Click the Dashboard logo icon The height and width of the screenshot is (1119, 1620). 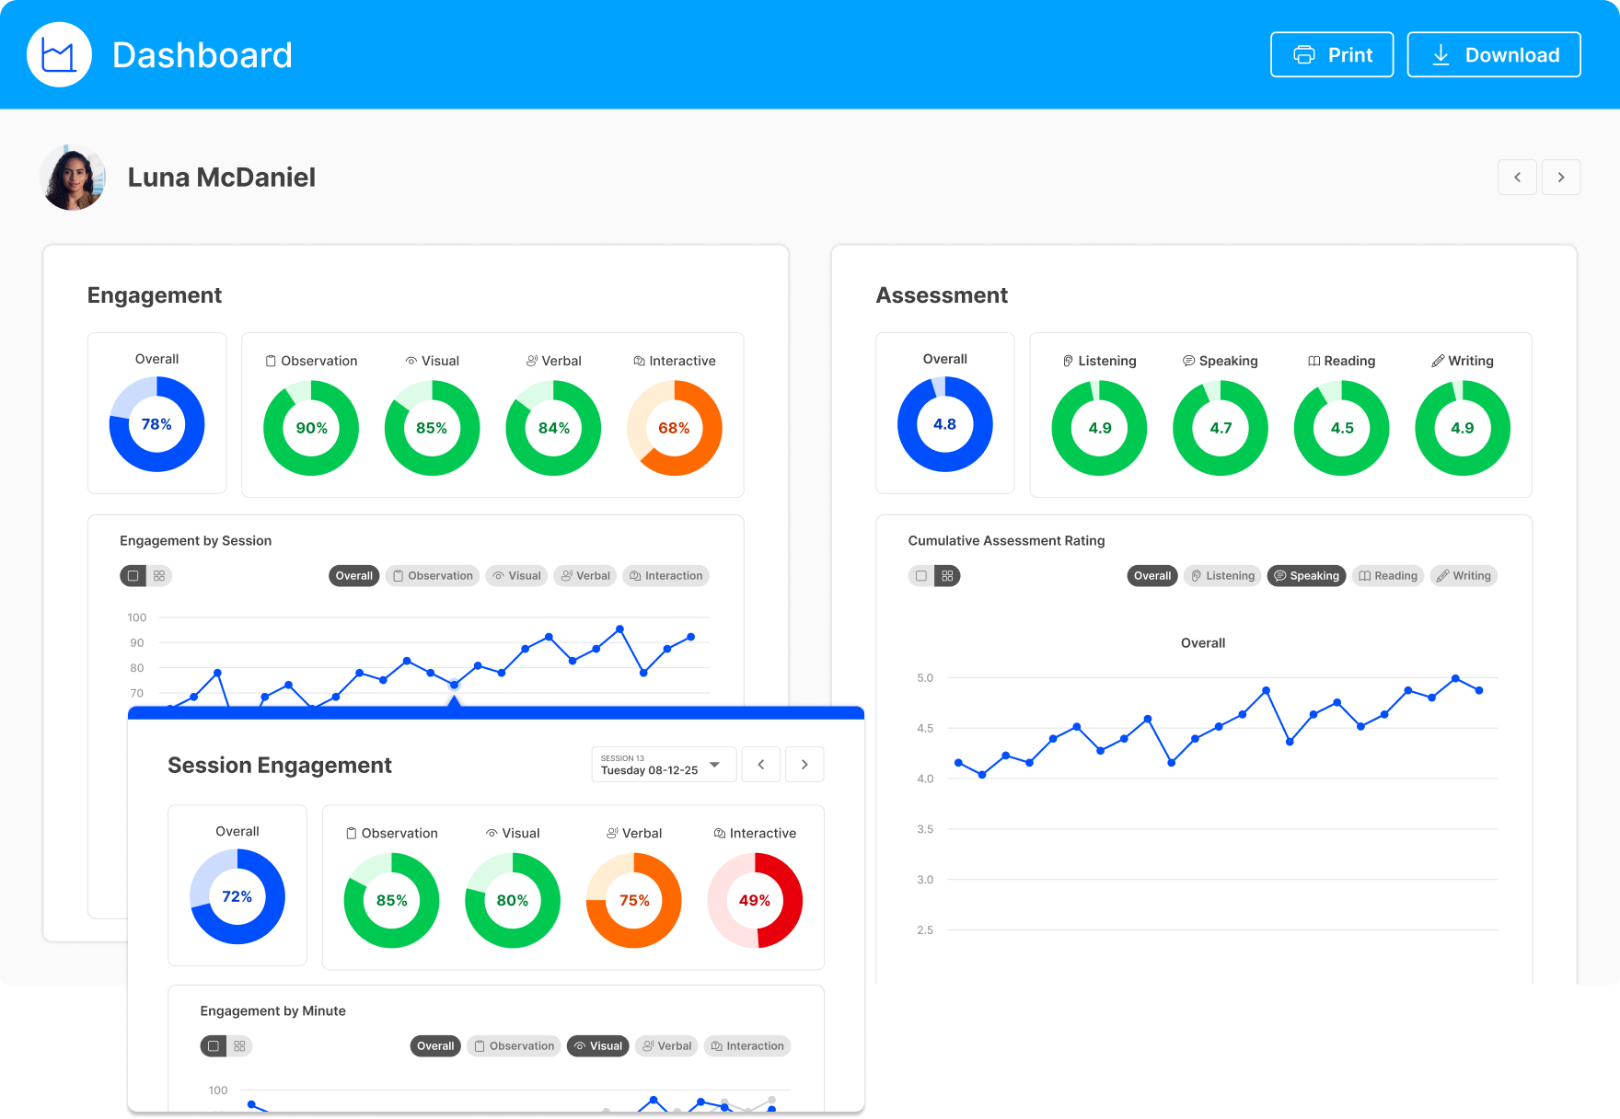(x=58, y=54)
